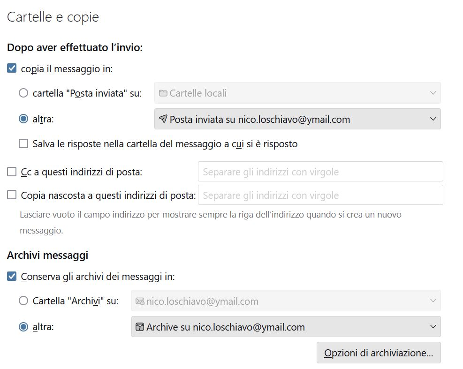Click the Archive box icon in dropdown
Screen dimensions: 463x369
[x=140, y=327]
